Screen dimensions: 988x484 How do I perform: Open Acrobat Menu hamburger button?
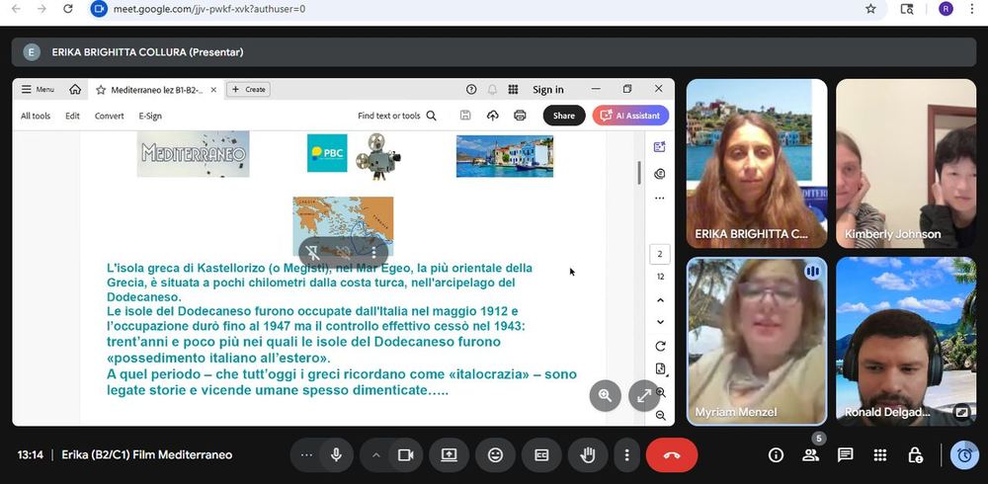(x=38, y=90)
